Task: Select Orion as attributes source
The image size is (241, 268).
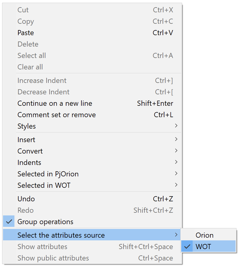Action: pos(205,235)
